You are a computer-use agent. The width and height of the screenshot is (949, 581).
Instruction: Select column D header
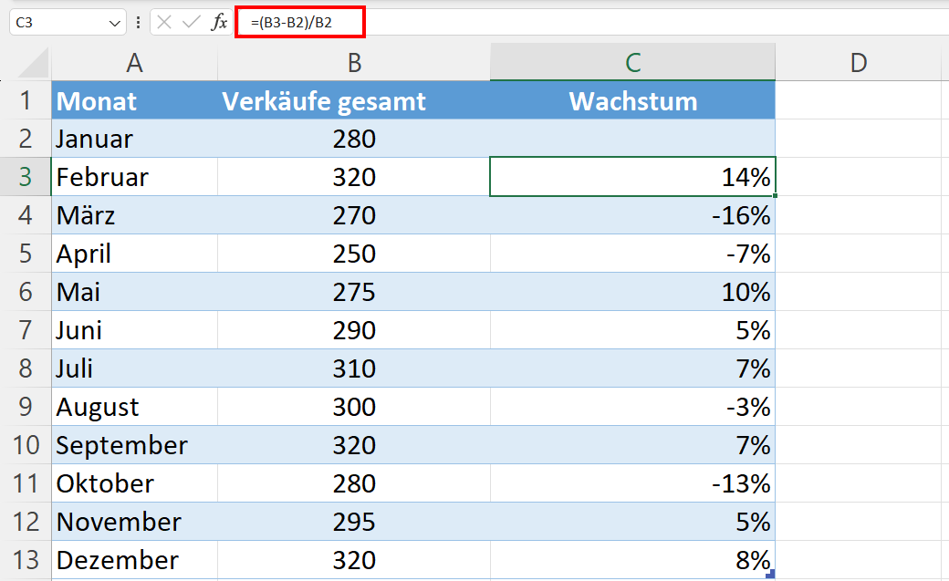859,62
